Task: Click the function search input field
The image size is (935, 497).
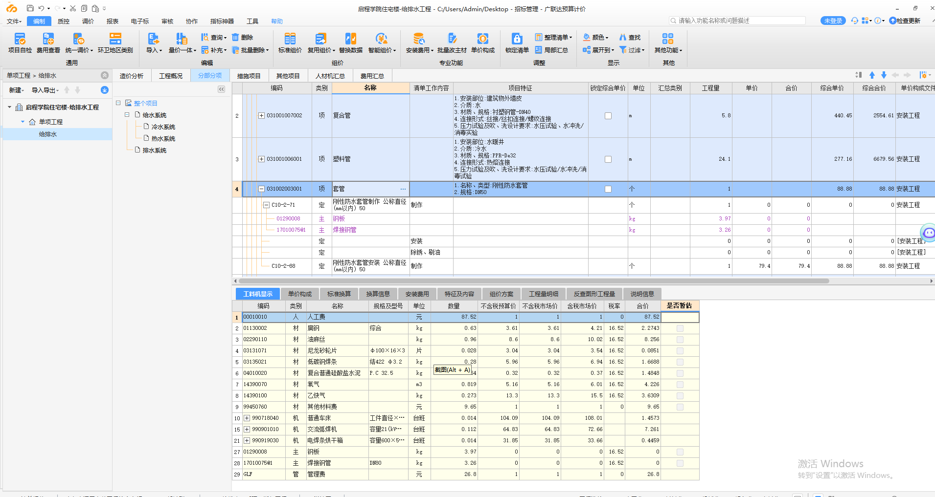Action: [737, 21]
